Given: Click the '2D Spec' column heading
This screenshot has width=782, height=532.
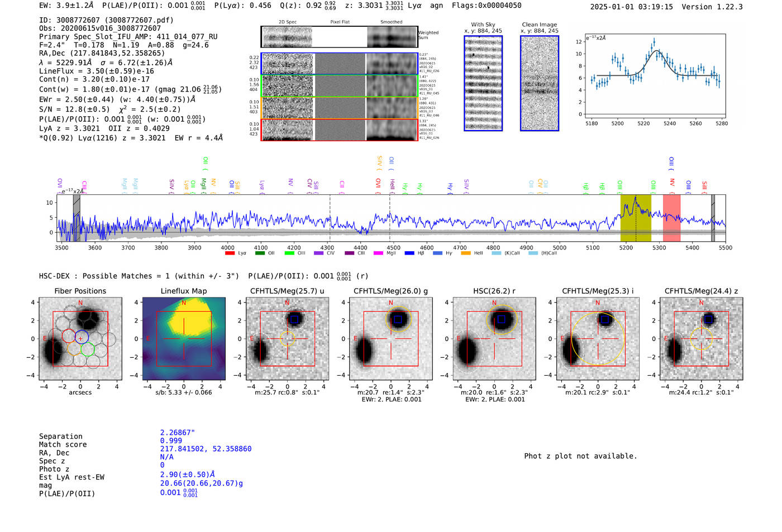Looking at the screenshot, I should pyautogui.click(x=288, y=22).
